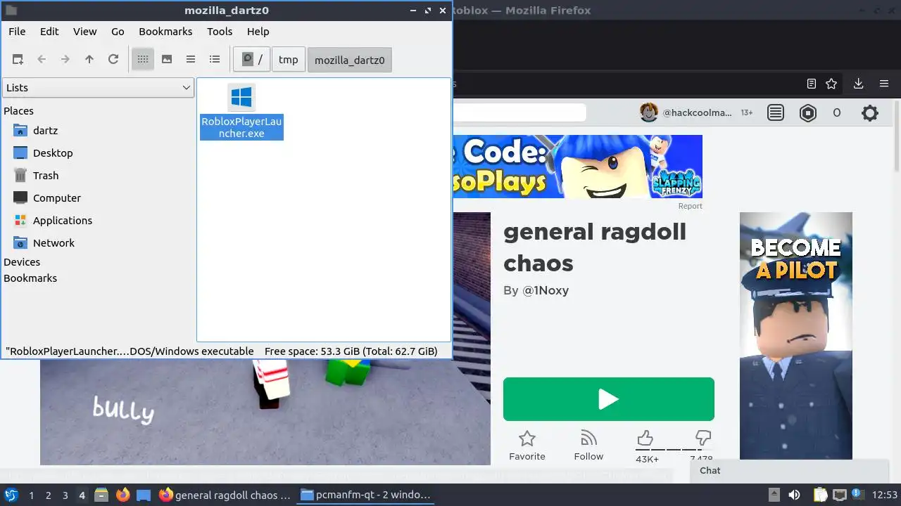Open the @hackcoolma... profile avatar
Viewport: 901px width, 506px height.
648,112
